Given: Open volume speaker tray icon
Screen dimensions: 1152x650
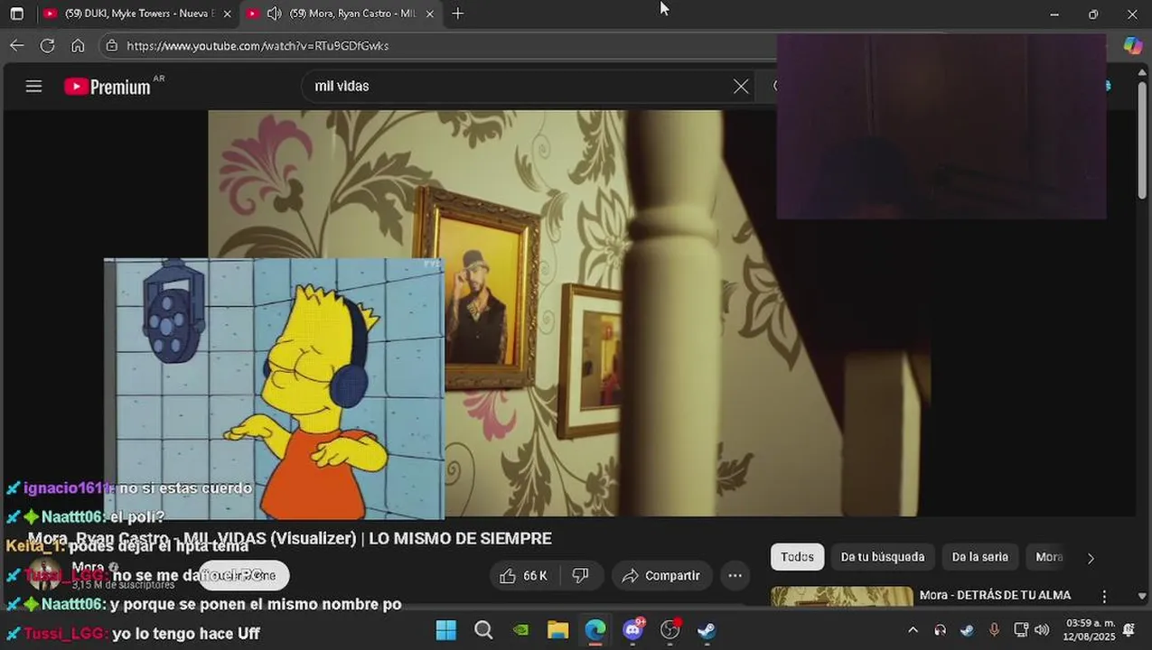Looking at the screenshot, I should click(x=1042, y=630).
